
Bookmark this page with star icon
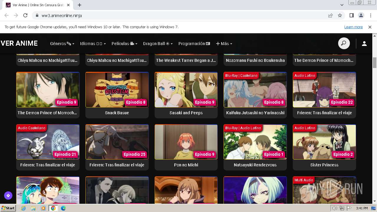340,16
